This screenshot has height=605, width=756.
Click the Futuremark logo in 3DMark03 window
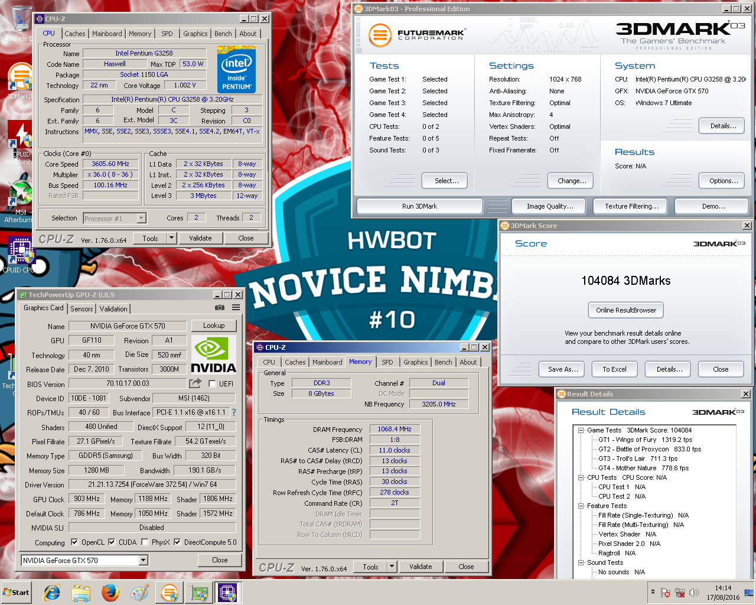click(418, 35)
